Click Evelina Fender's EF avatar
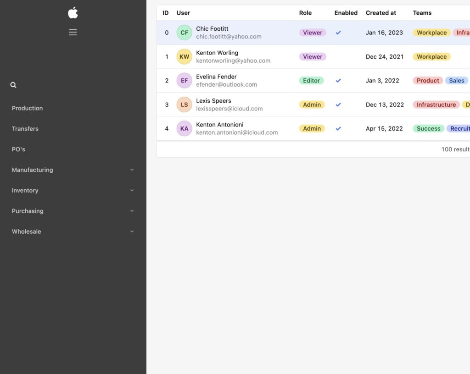The width and height of the screenshot is (470, 374). tap(184, 80)
